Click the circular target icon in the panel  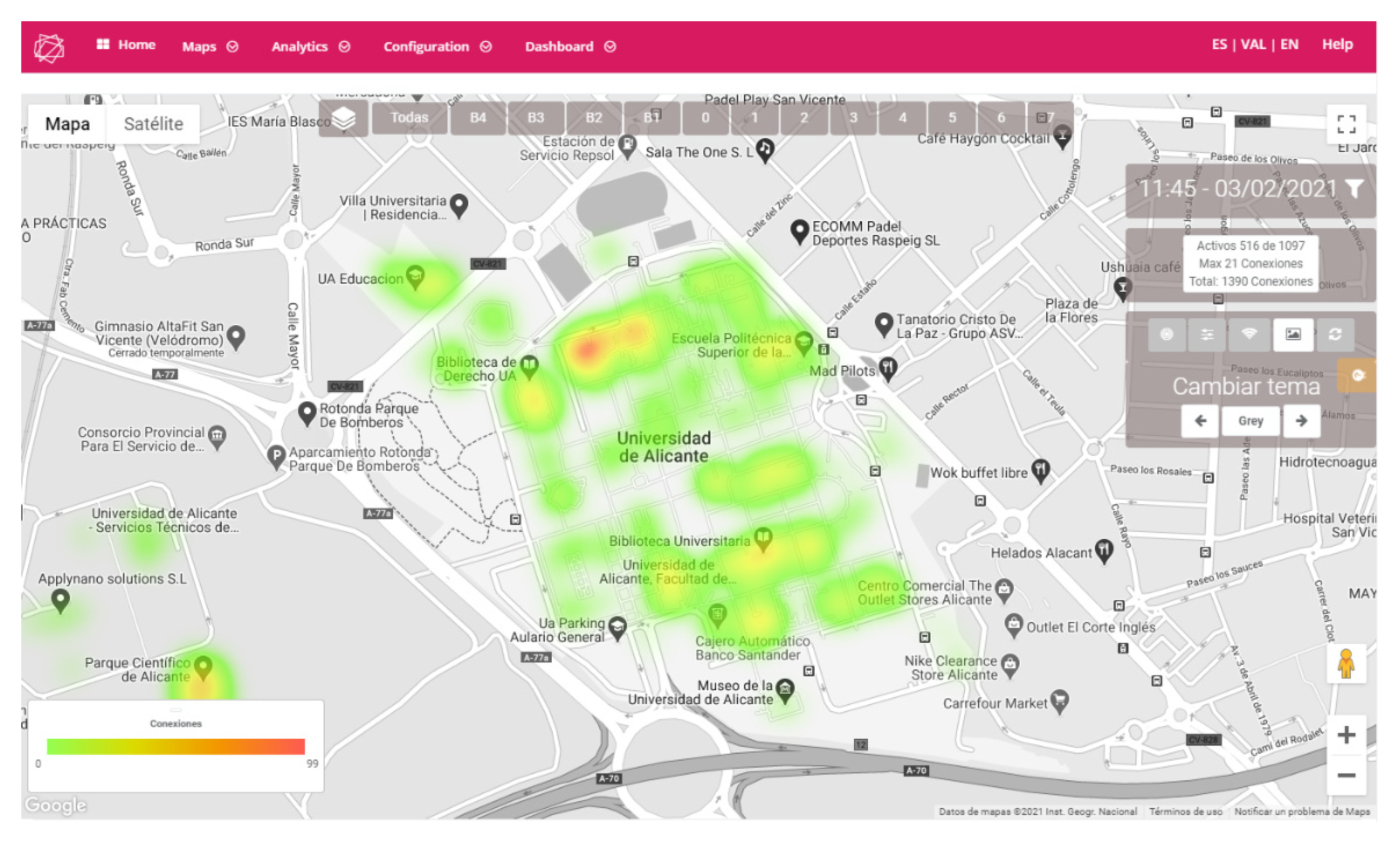pyautogui.click(x=1166, y=334)
